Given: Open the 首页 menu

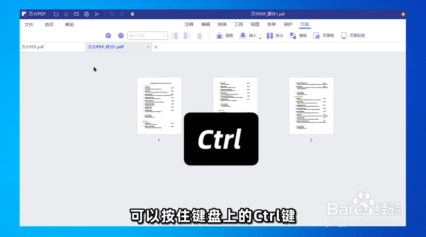Looking at the screenshot, I should 49,25.
